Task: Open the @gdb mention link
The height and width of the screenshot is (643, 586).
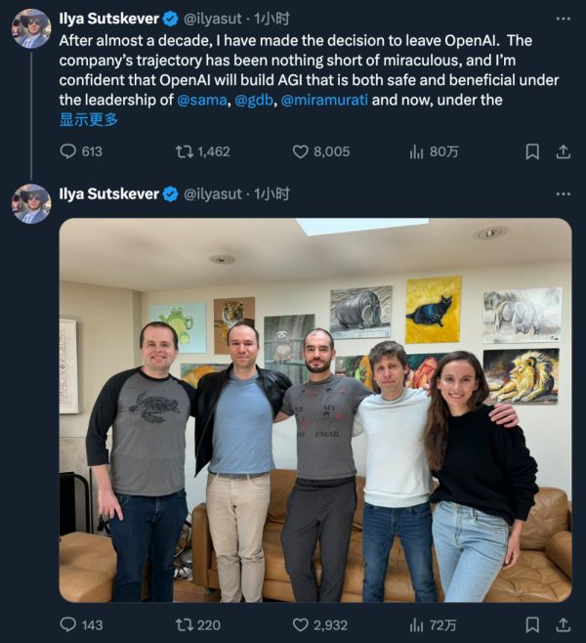Action: (x=254, y=101)
